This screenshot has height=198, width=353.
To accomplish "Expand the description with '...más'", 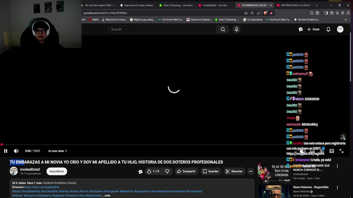I will (106, 196).
